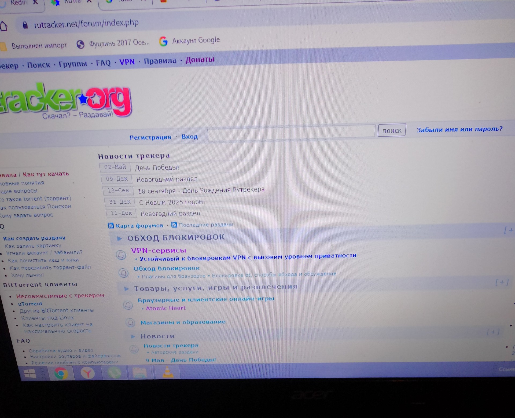Screen dimensions: 515x418
Task: Open 'Браузерные и клиентские онлайн-игры' forum
Action: click(x=206, y=299)
